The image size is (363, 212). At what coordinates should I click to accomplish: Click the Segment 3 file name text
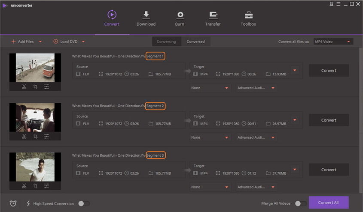coord(118,155)
